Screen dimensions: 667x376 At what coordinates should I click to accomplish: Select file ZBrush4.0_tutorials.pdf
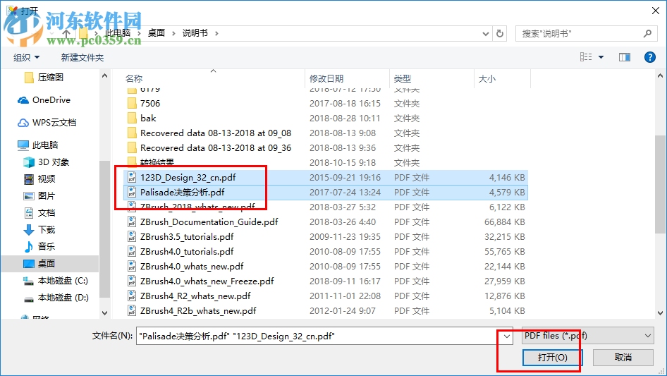point(187,252)
